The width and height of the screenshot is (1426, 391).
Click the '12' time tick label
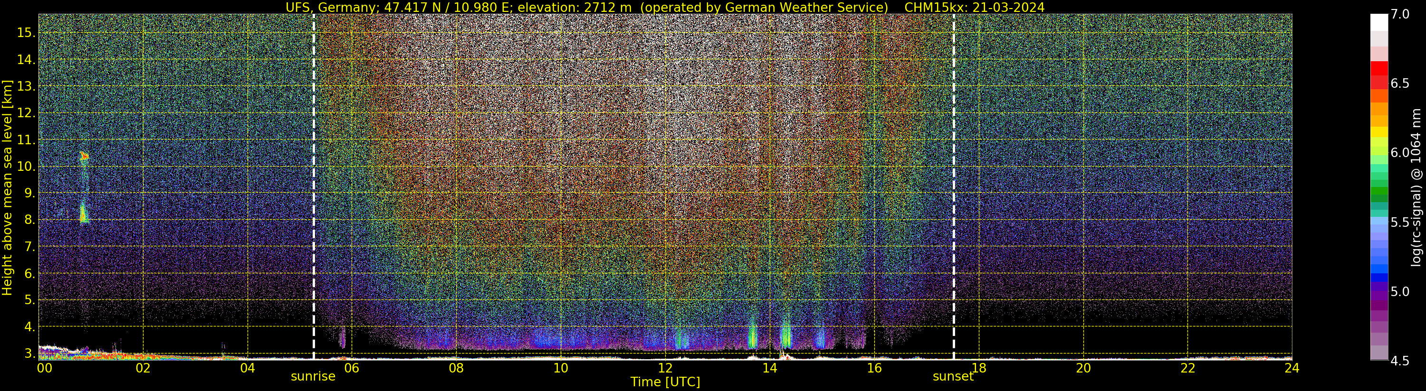click(x=665, y=367)
